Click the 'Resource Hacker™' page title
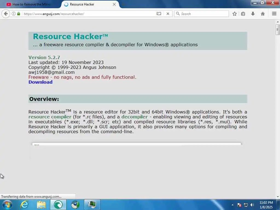280x210 pixels. click(x=70, y=36)
